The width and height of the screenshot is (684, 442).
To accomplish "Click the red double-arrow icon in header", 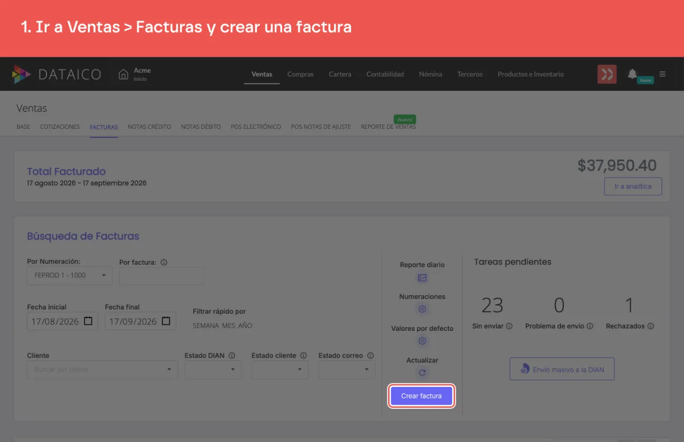I will click(x=607, y=74).
